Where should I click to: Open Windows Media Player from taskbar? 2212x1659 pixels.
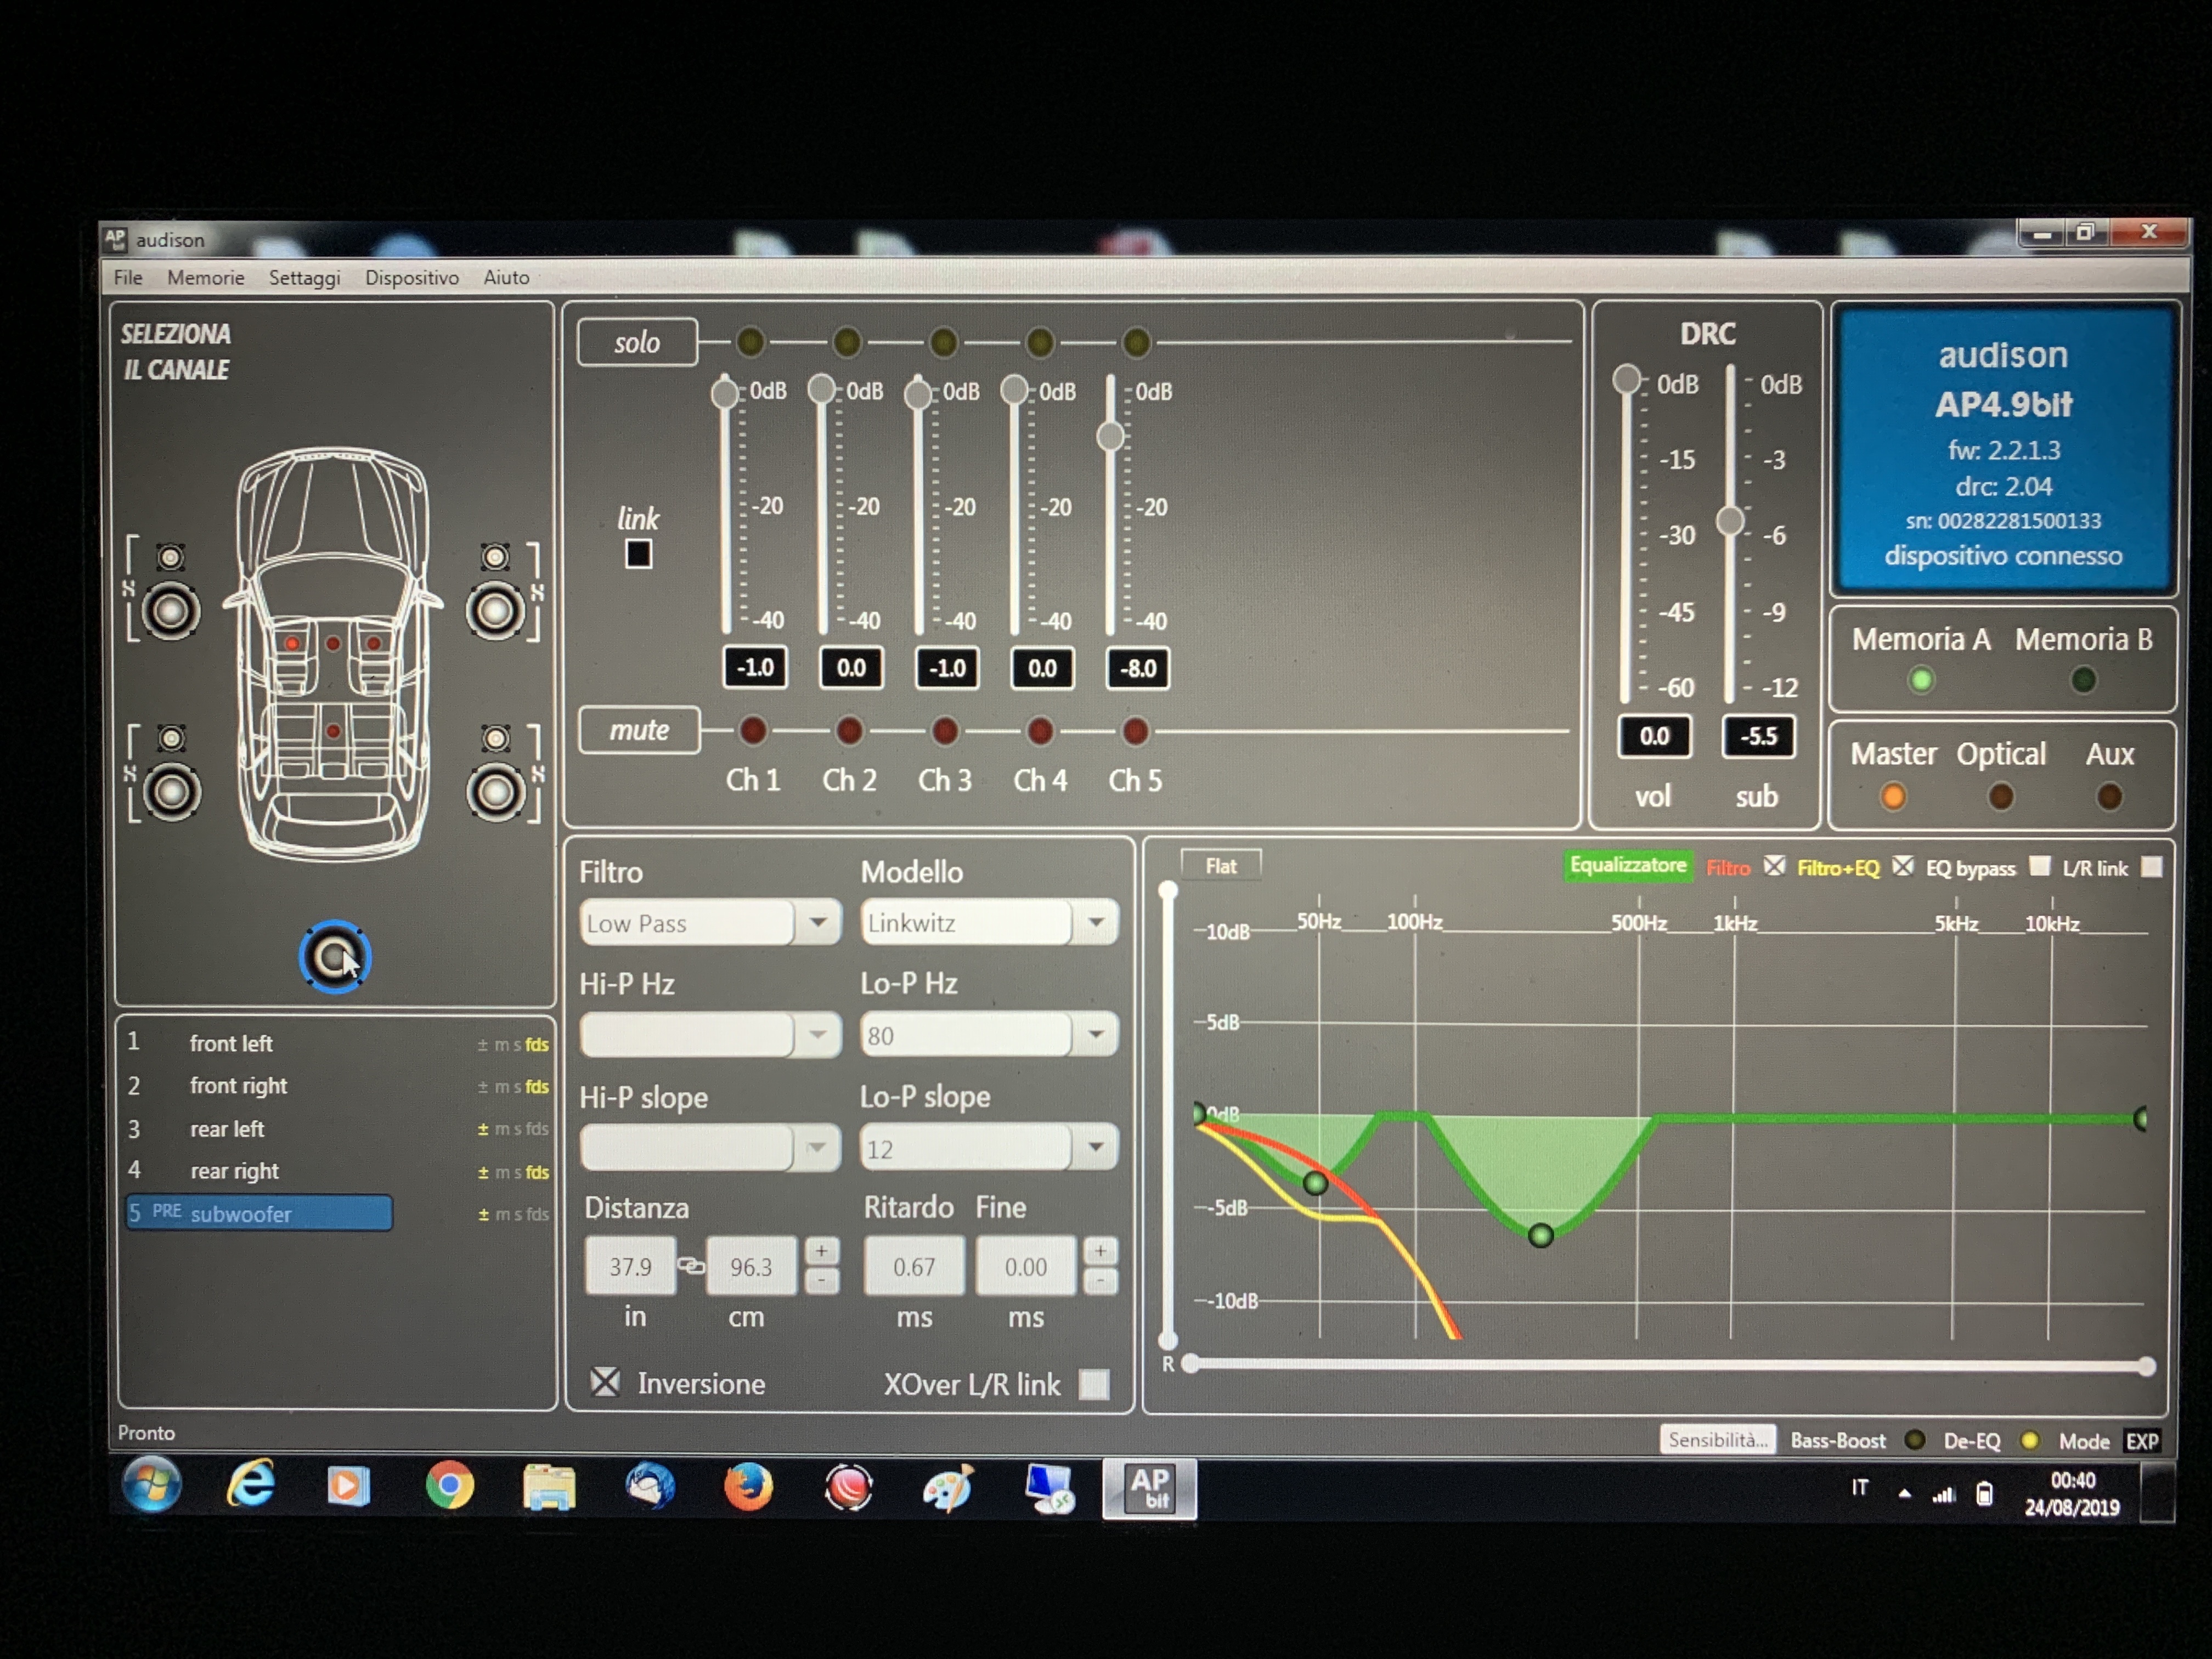tap(348, 1486)
